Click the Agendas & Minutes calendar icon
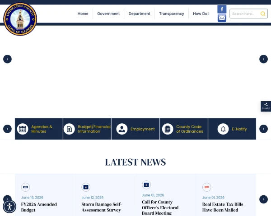The height and width of the screenshot is (216, 271). (23, 129)
